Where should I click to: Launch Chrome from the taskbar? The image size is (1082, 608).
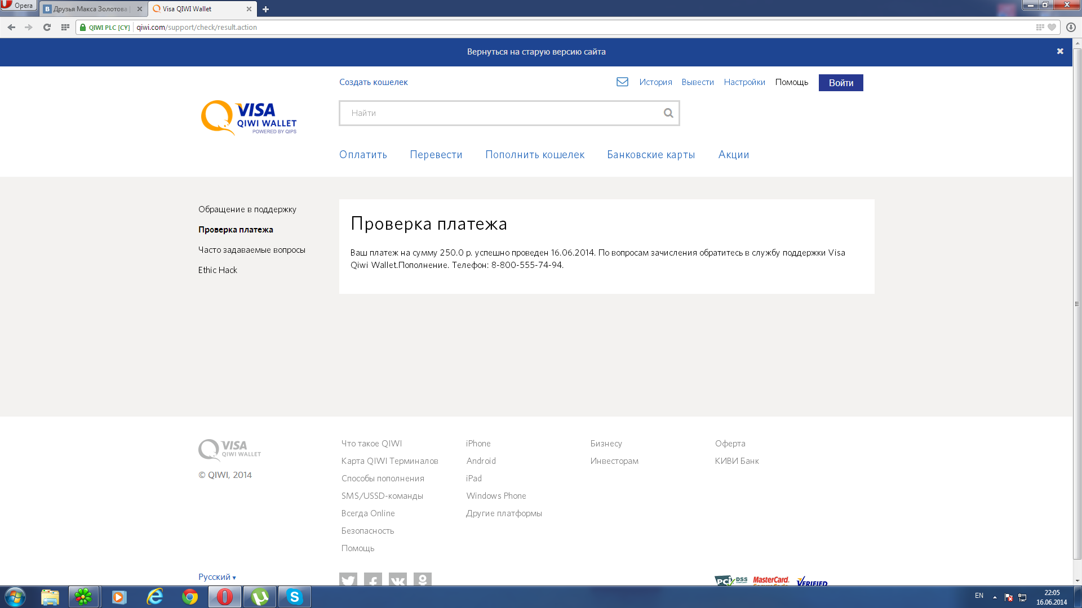pyautogui.click(x=190, y=597)
